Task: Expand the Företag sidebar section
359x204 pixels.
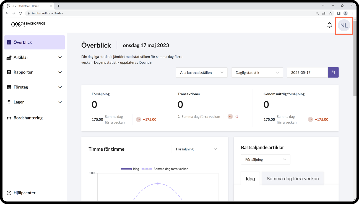Action: 35,87
